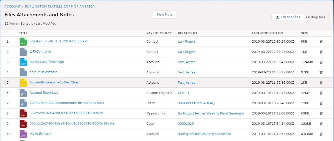Viewport: 334px width, 141px height.
Task: Open 2018-2019 CSA Recommender Instructions.docx
Action: pyautogui.click(x=67, y=103)
